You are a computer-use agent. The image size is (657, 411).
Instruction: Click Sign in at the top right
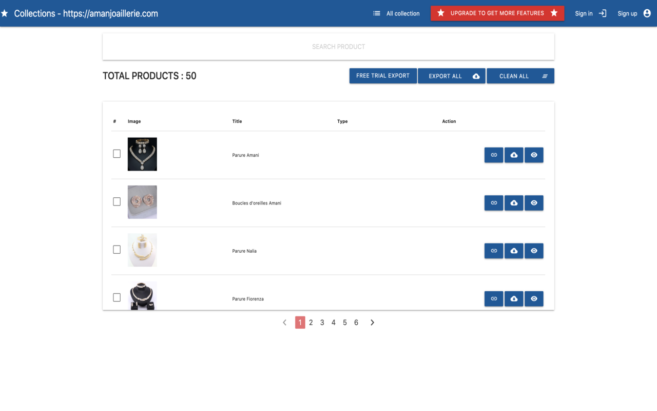click(584, 13)
